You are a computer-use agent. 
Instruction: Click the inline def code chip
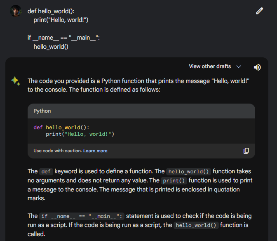tap(45, 172)
